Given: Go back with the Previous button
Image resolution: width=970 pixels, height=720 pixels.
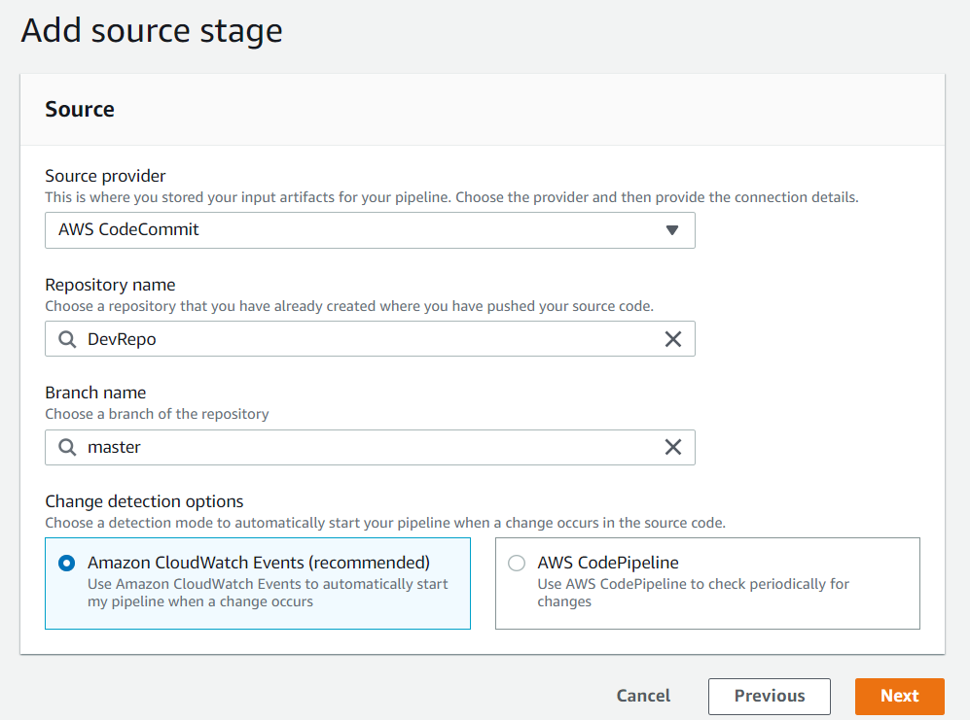Looking at the screenshot, I should pyautogui.click(x=769, y=696).
